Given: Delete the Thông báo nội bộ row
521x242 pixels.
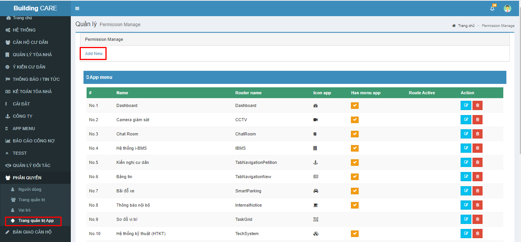Looking at the screenshot, I should tap(478, 205).
